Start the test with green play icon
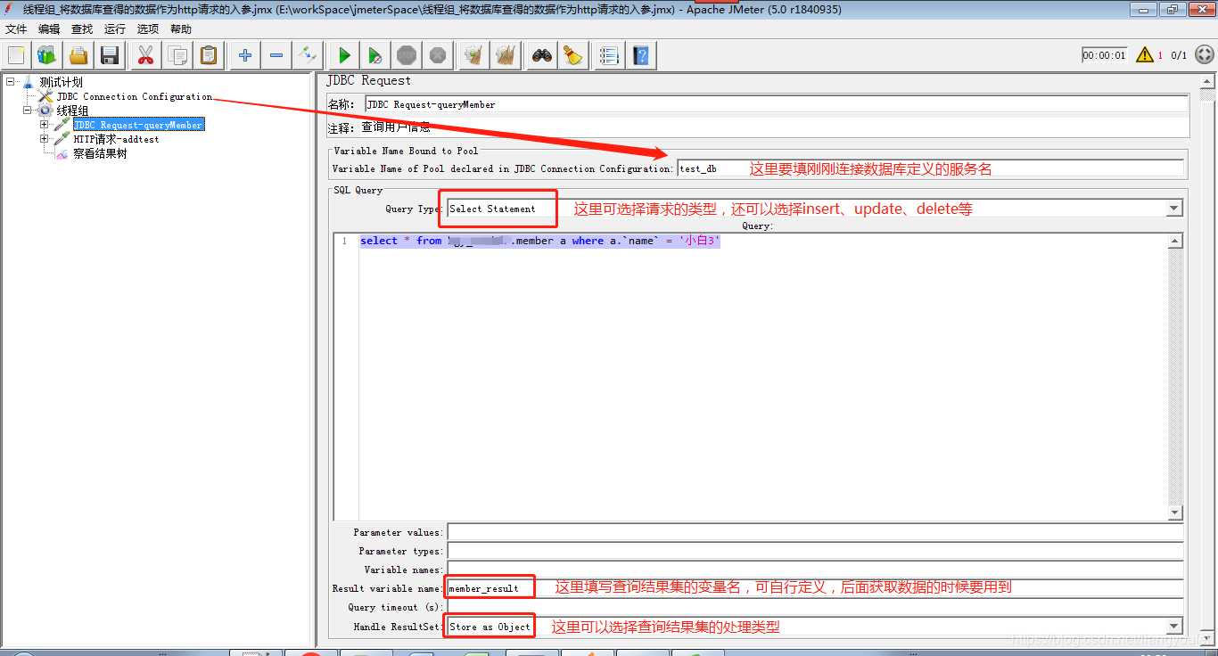Screen dimensions: 1218x656 click(x=344, y=55)
